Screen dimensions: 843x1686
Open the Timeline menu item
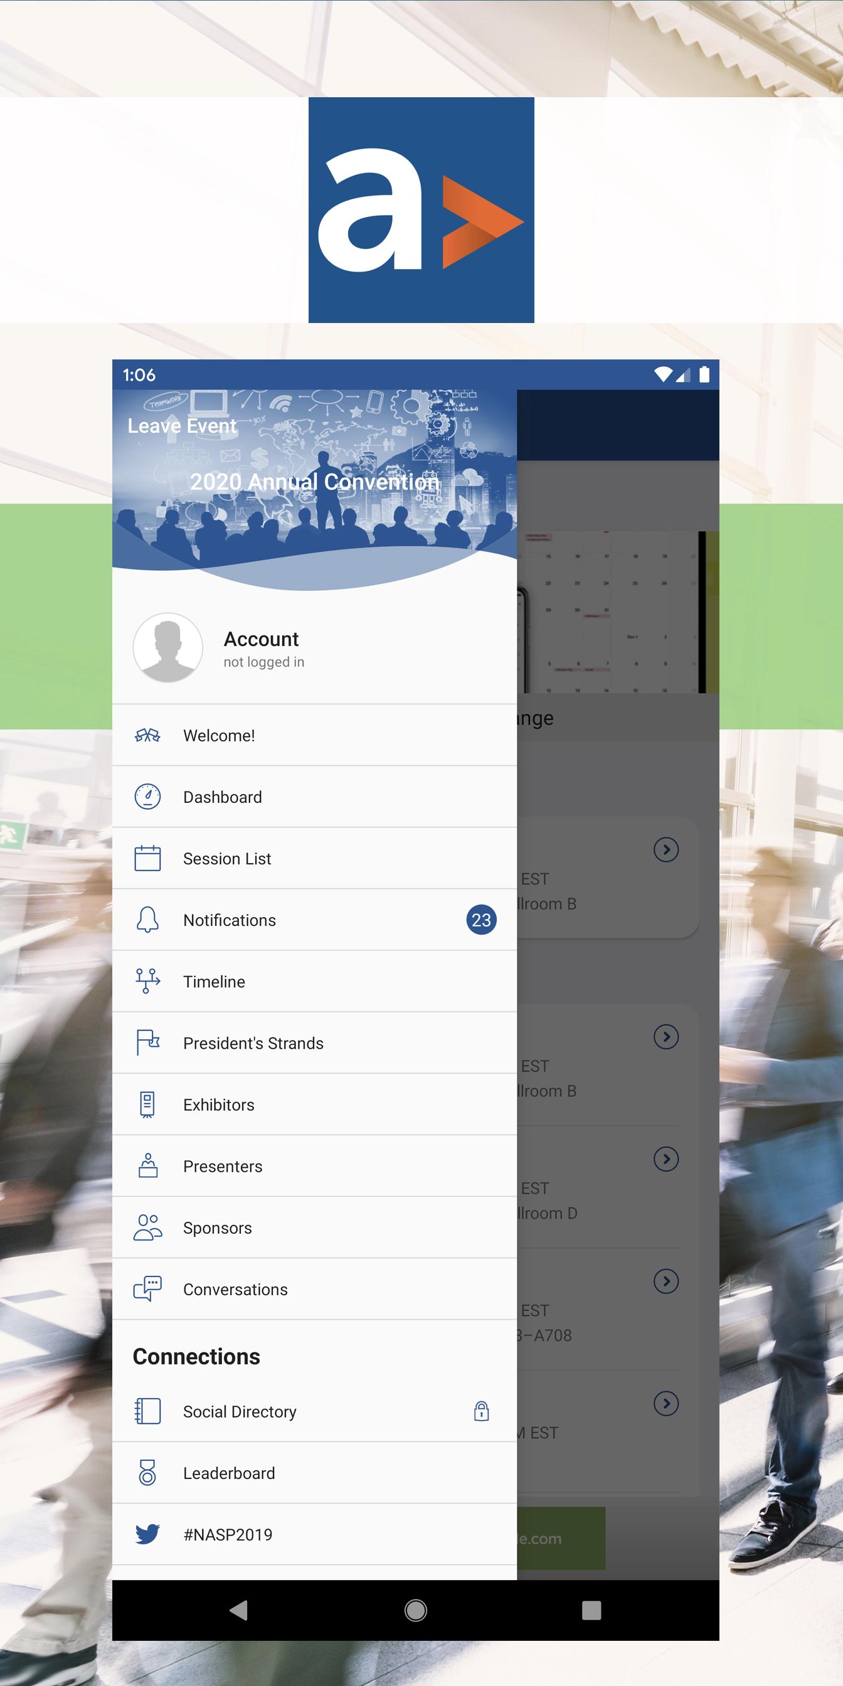tap(314, 981)
